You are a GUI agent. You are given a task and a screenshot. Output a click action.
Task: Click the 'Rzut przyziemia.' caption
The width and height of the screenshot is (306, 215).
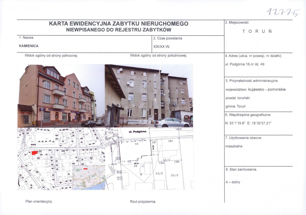pos(143,201)
